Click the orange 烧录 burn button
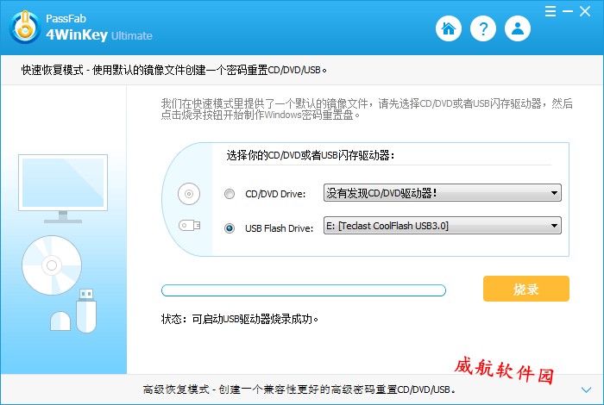 tap(526, 289)
